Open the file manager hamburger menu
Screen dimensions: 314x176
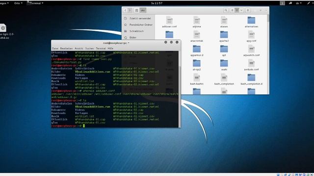(x=248, y=10)
